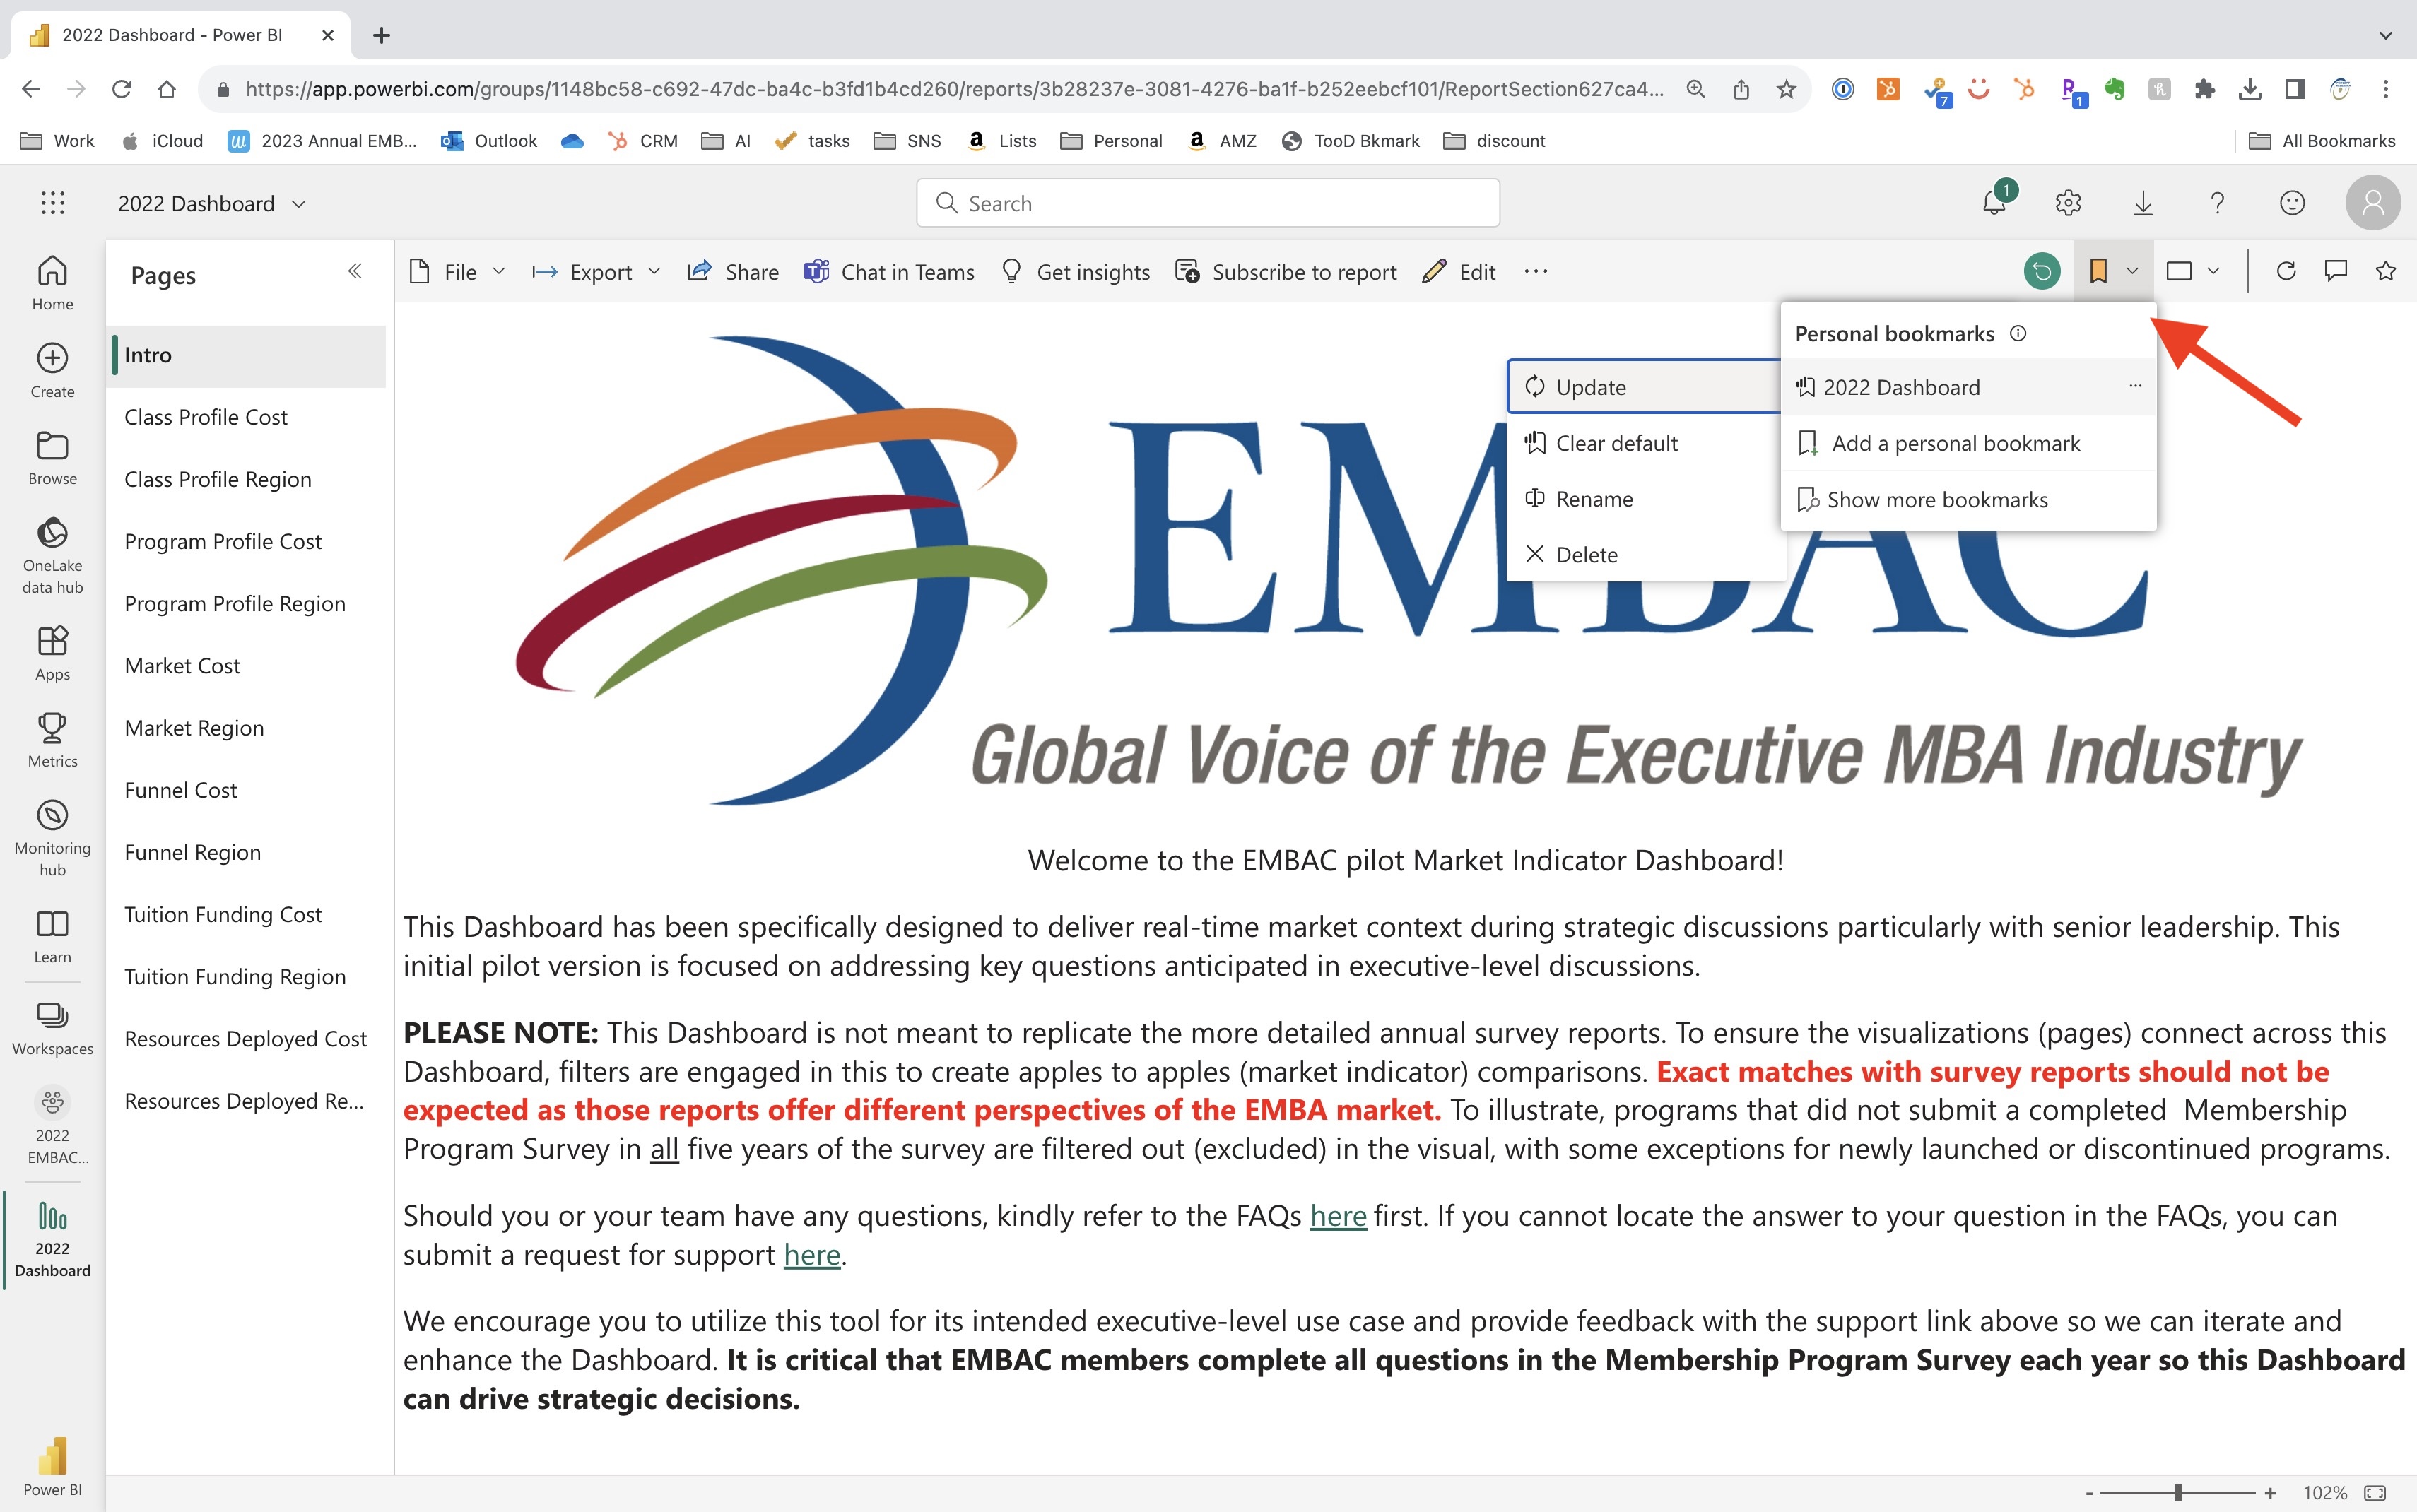
Task: Open Create in the left navigation
Action: pos(52,370)
